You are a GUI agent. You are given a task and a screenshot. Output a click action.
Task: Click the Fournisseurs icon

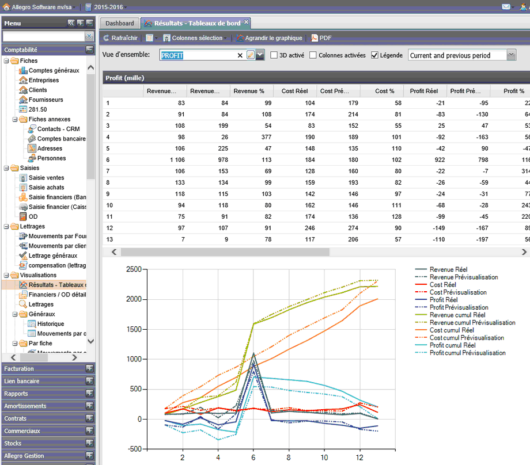coord(23,100)
